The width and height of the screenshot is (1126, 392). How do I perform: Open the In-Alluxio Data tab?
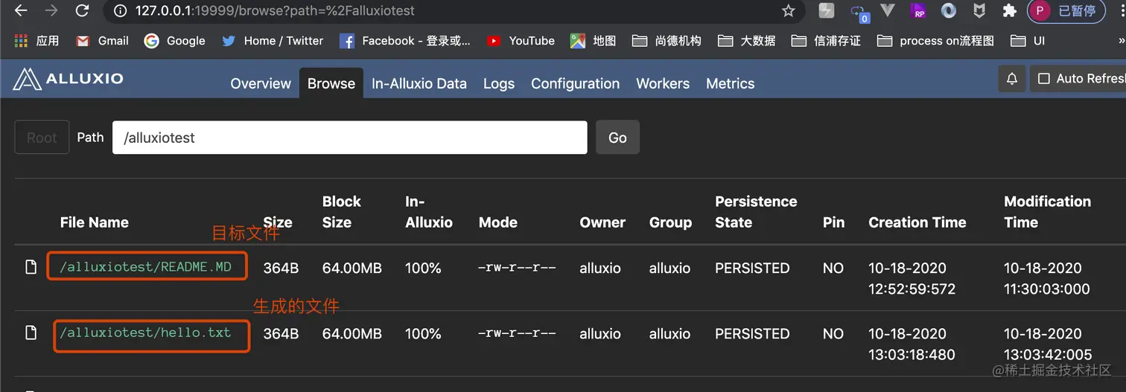coord(419,83)
